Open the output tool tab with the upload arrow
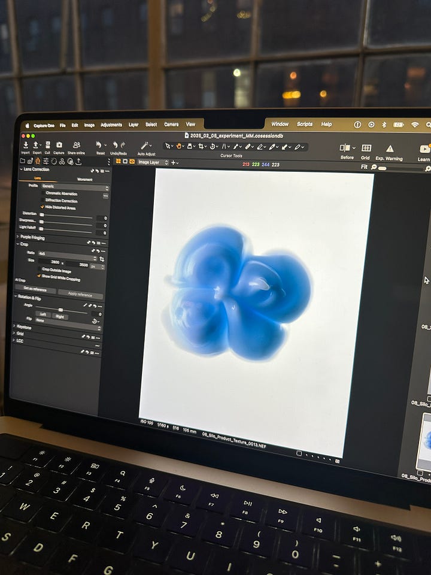 coord(78,162)
